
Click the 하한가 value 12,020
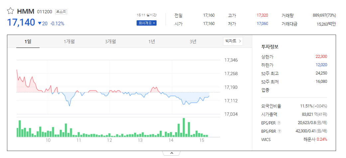coord(321,65)
